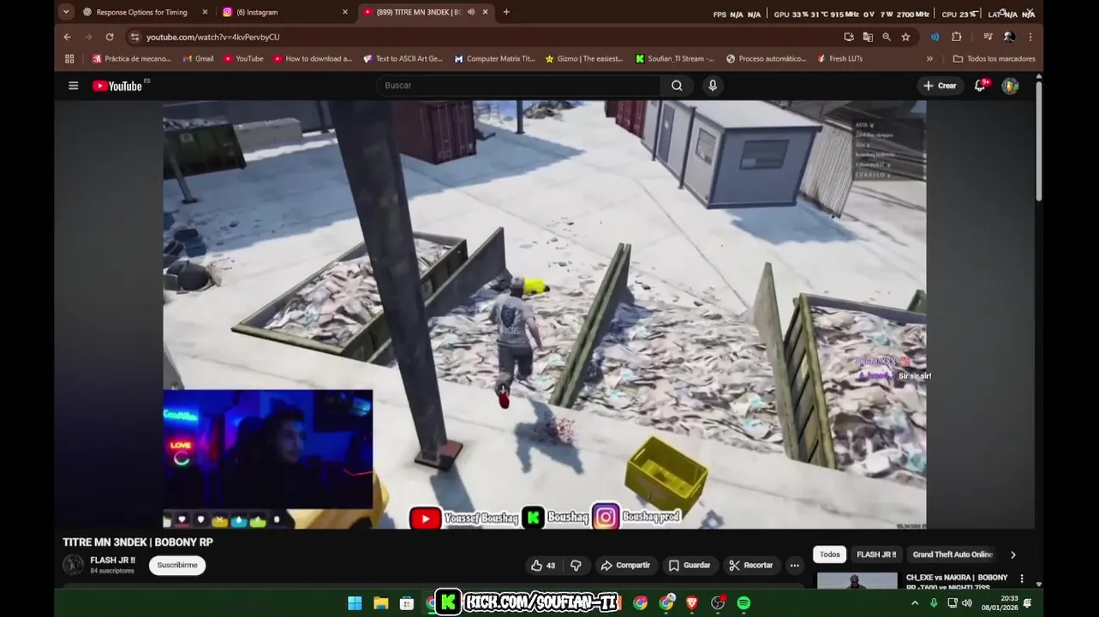The height and width of the screenshot is (617, 1099).
Task: Open Windows Start menu
Action: click(355, 603)
